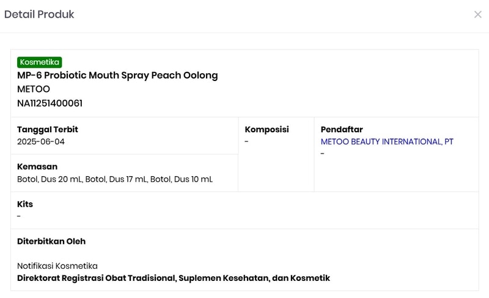Click the Kits heading
Viewport: 489px width, 298px height.
25,204
